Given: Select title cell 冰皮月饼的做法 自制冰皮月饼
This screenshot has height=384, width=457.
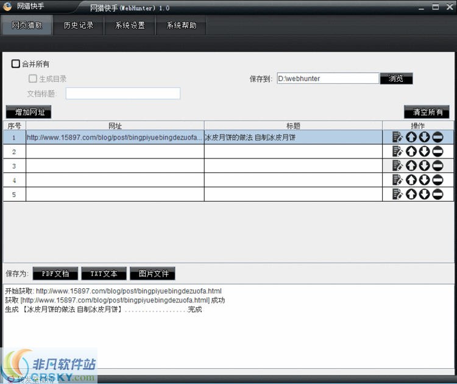Looking at the screenshot, I should (x=293, y=137).
